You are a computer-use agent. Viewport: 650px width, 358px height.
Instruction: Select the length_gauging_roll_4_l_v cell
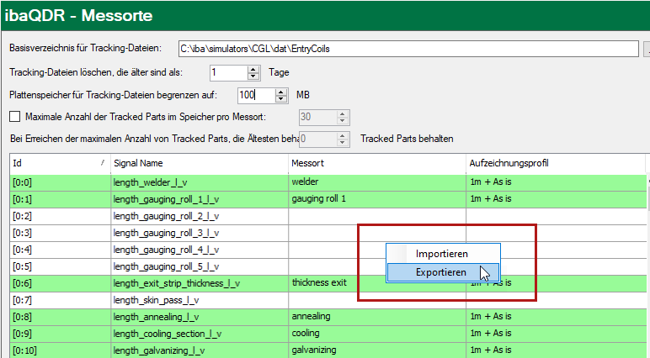(200, 250)
